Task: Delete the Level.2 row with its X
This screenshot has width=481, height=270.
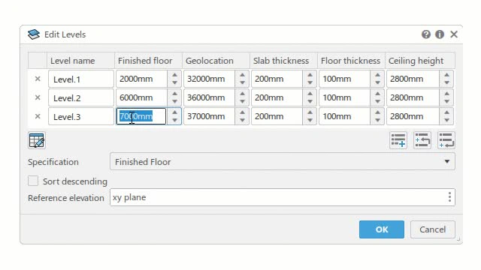Action: (38, 97)
